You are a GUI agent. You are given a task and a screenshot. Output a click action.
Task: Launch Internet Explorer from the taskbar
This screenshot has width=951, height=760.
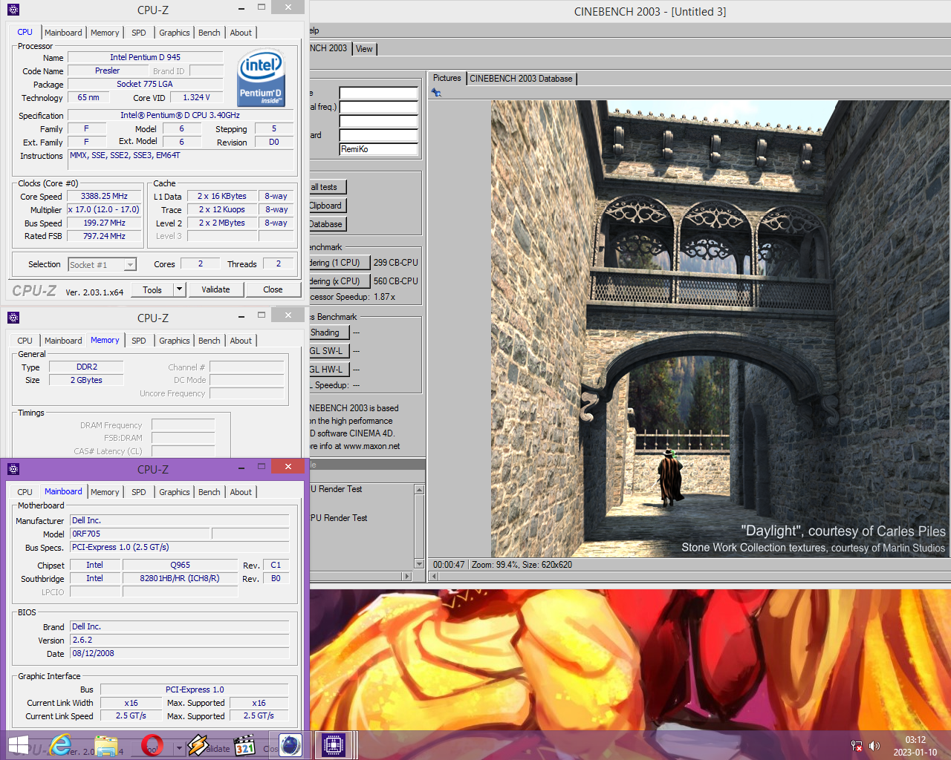pyautogui.click(x=61, y=745)
